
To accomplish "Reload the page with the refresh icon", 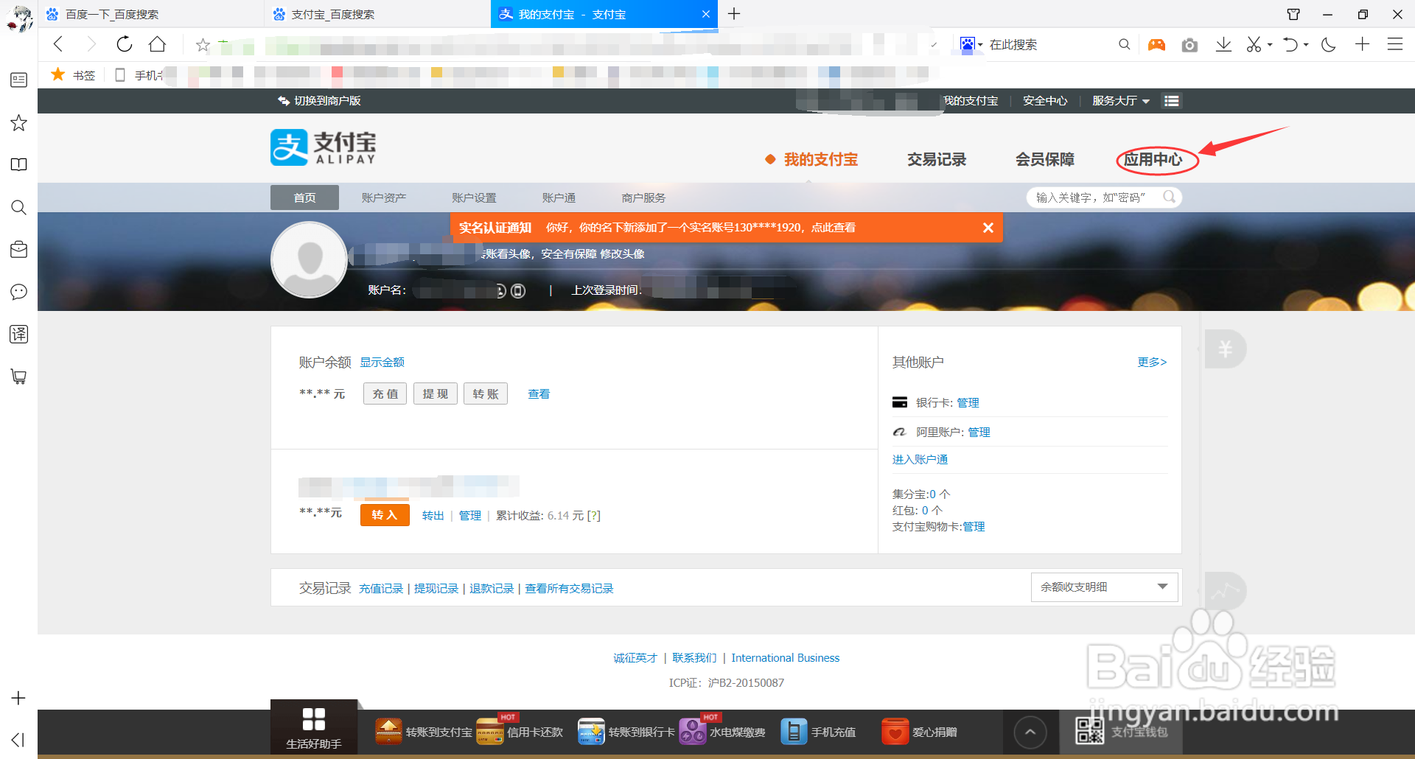I will pyautogui.click(x=125, y=44).
